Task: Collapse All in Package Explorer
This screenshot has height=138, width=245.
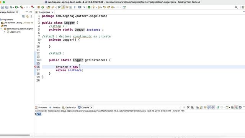Action: (x=23, y=16)
